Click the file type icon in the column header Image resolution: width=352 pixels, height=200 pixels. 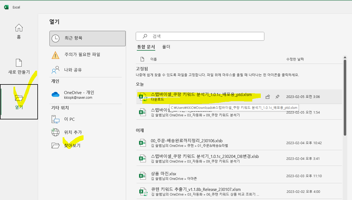[x=142, y=59]
